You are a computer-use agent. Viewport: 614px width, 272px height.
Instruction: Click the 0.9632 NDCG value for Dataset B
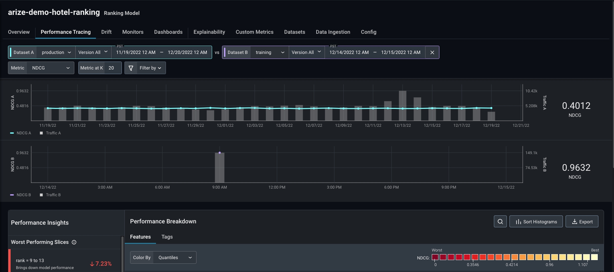(x=576, y=167)
